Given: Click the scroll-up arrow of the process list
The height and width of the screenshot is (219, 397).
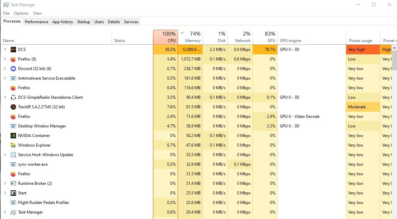Looking at the screenshot, I should 394,48.
